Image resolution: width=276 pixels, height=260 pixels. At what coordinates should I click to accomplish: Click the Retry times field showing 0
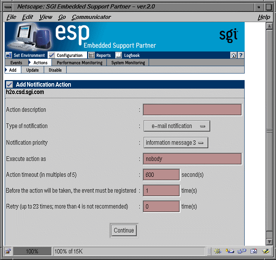161,206
